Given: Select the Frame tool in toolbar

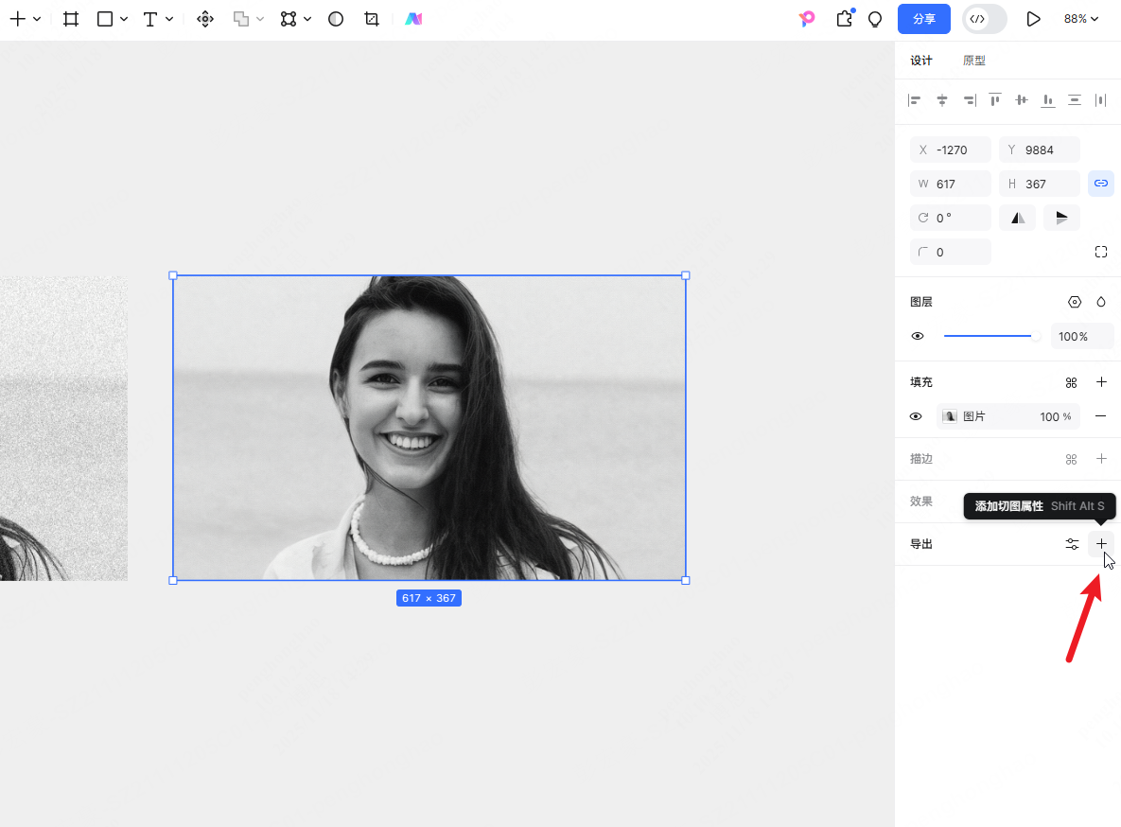Looking at the screenshot, I should (x=71, y=19).
